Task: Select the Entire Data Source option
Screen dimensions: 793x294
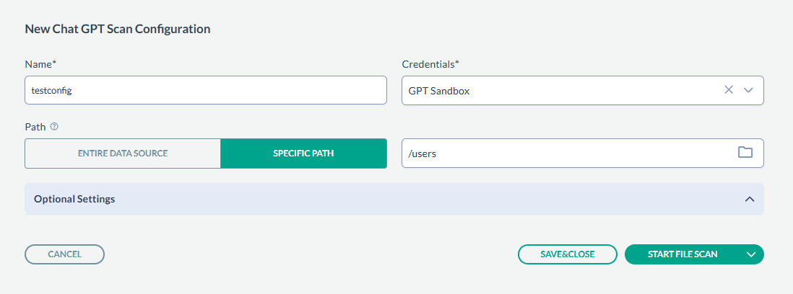Action: pos(123,153)
